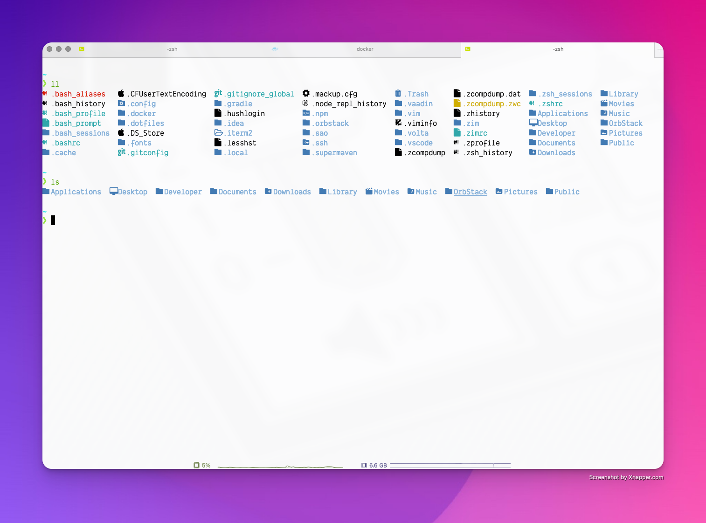This screenshot has width=706, height=523.
Task: Click the git icon beside .gitconfig
Action: [121, 152]
